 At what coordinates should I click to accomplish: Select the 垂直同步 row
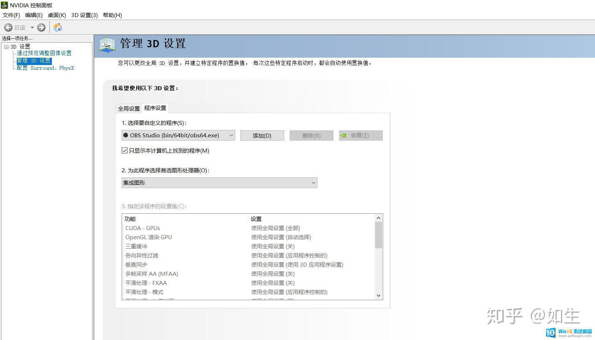[x=248, y=264]
